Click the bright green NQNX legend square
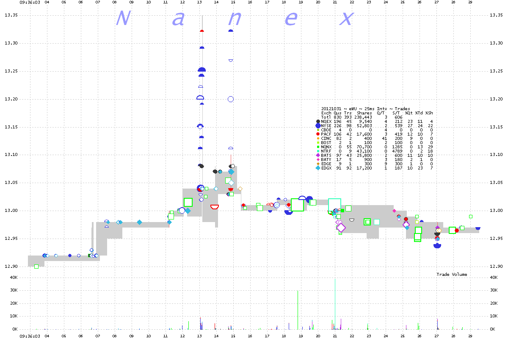Viewport: 508px width, 339px height. 318,147
